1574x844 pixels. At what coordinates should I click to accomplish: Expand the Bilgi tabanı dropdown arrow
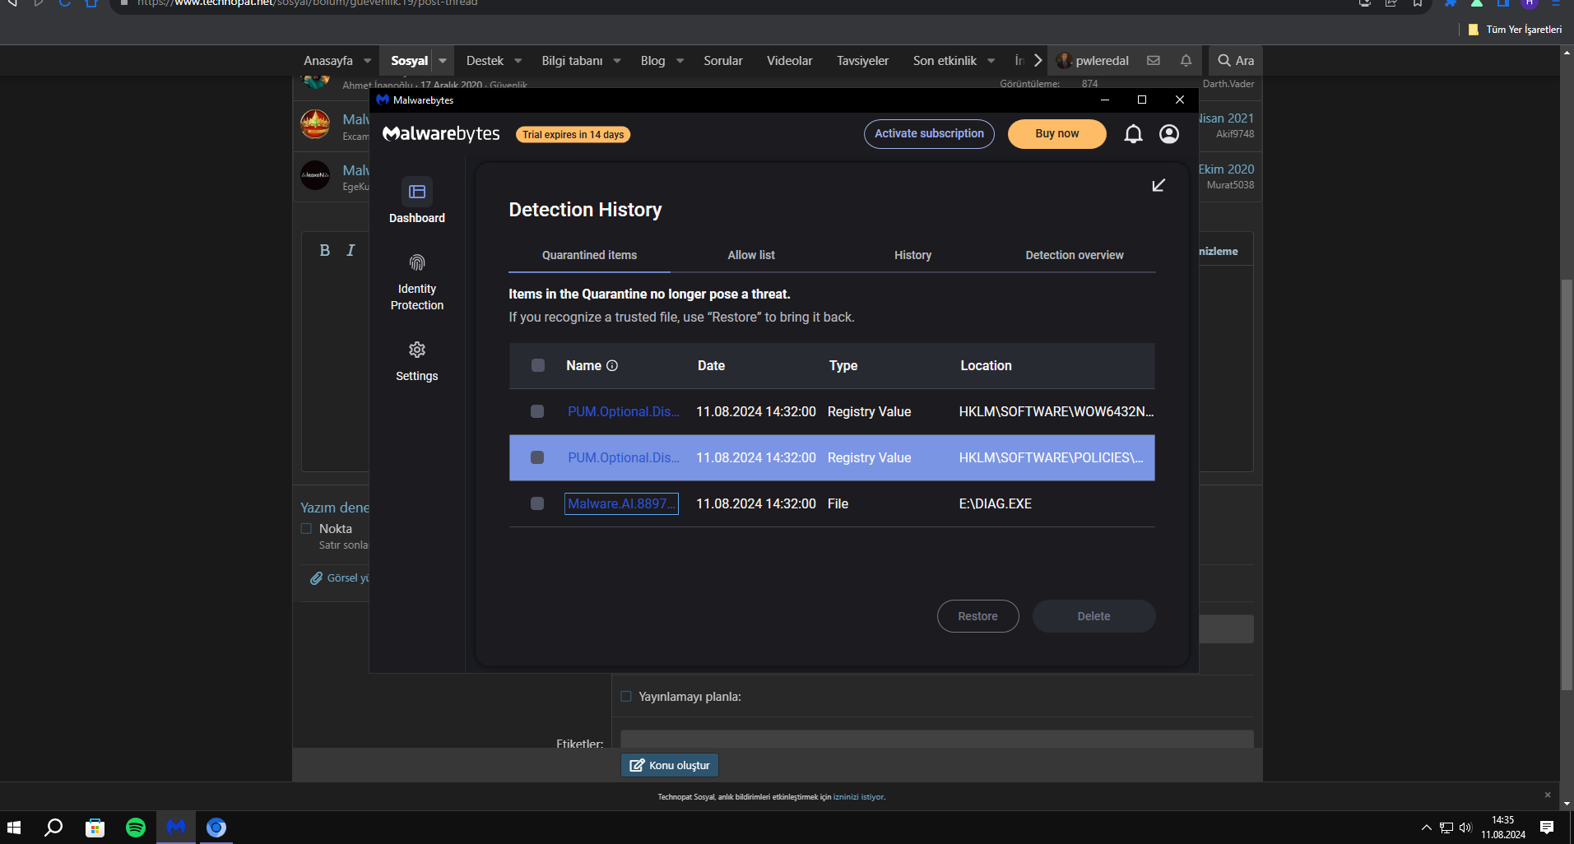coord(617,61)
